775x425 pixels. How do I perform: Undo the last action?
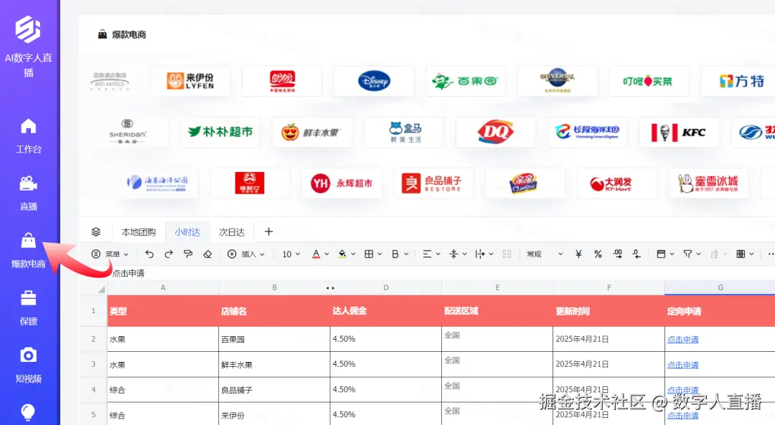149,254
